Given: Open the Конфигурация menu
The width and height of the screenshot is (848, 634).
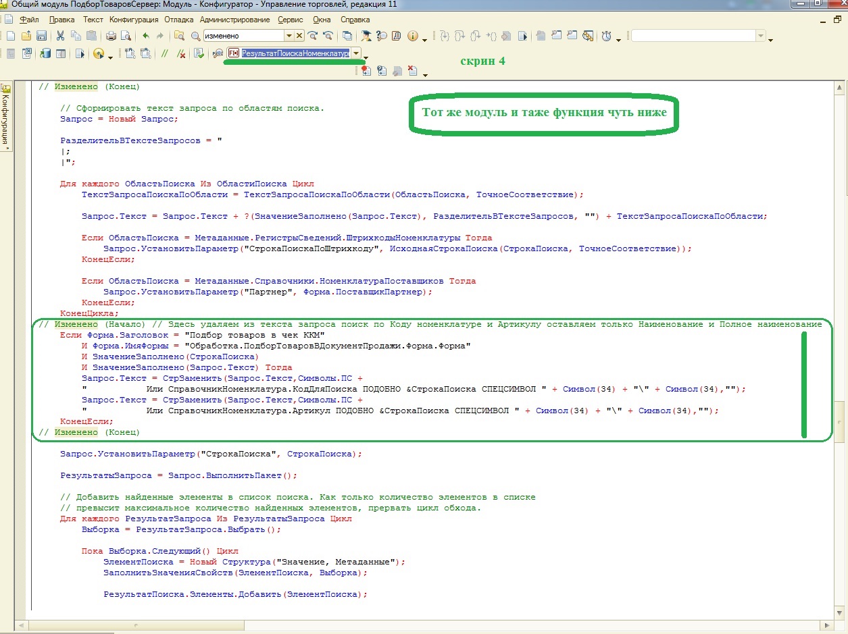Looking at the screenshot, I should point(134,20).
